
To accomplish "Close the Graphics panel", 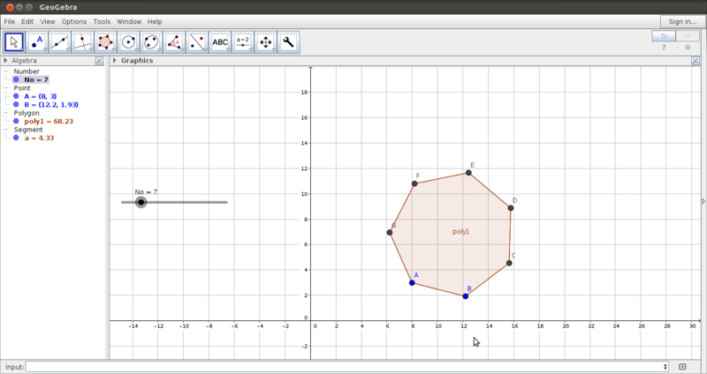I will click(x=696, y=61).
